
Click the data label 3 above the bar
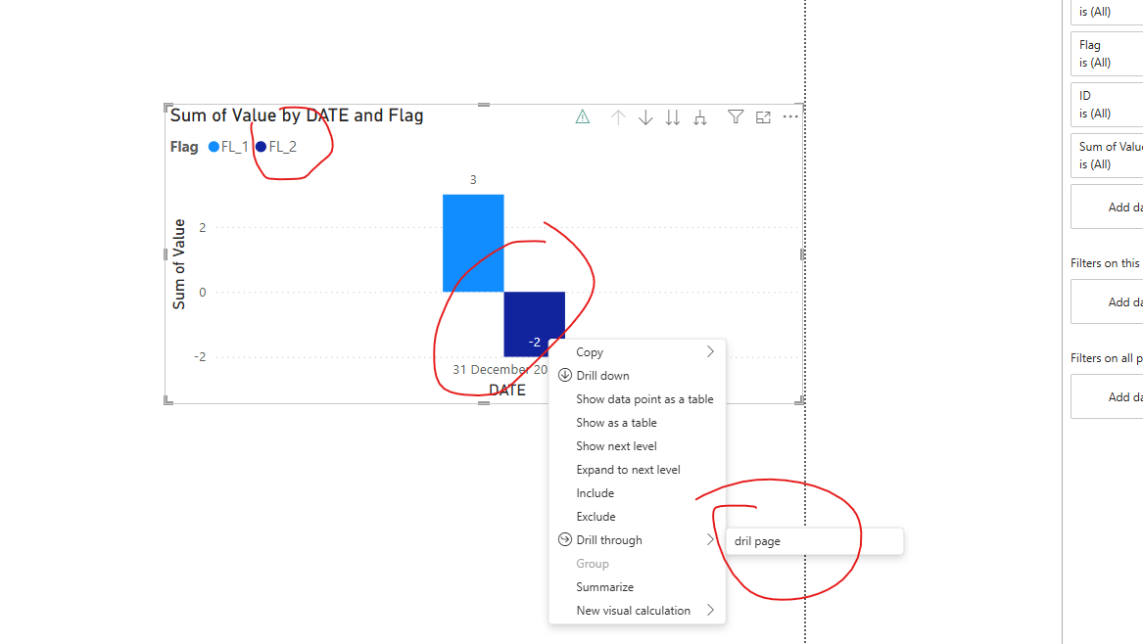473,179
